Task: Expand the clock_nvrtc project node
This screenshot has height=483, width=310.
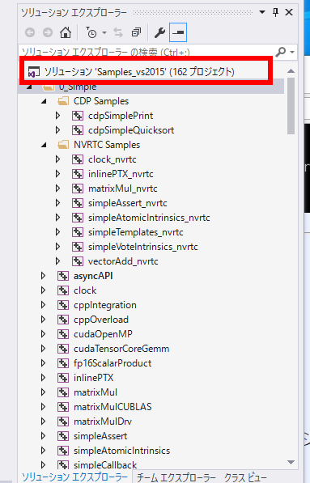Action: click(x=57, y=159)
